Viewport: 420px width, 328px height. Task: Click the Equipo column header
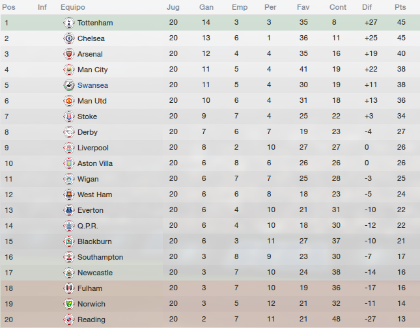click(73, 7)
